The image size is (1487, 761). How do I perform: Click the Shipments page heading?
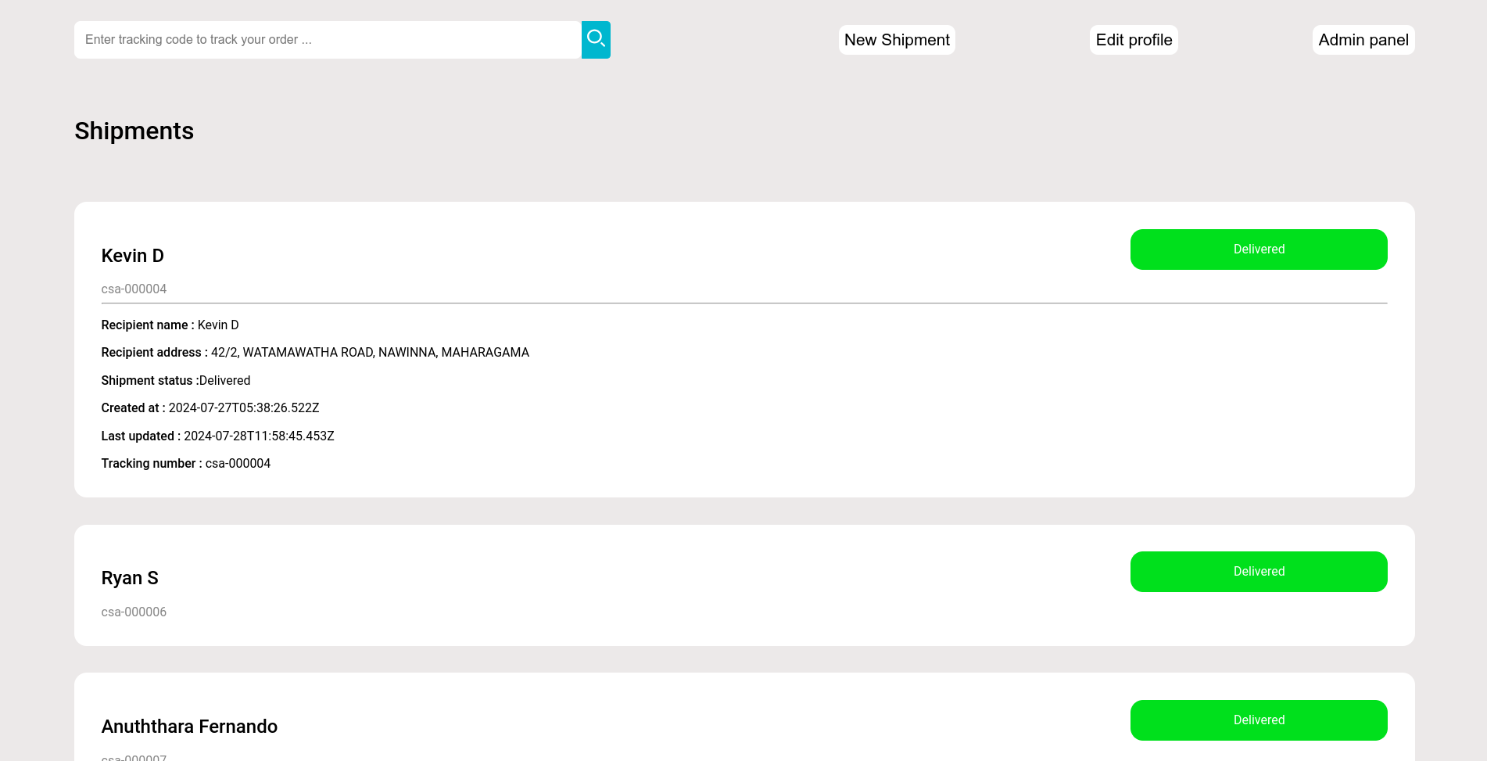click(x=134, y=131)
